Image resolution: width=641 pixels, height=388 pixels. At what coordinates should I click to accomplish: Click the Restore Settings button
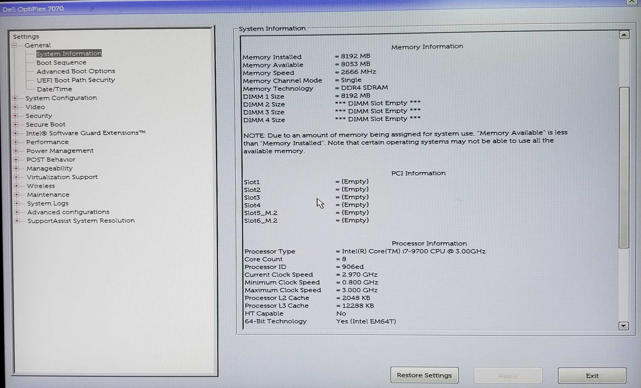424,375
